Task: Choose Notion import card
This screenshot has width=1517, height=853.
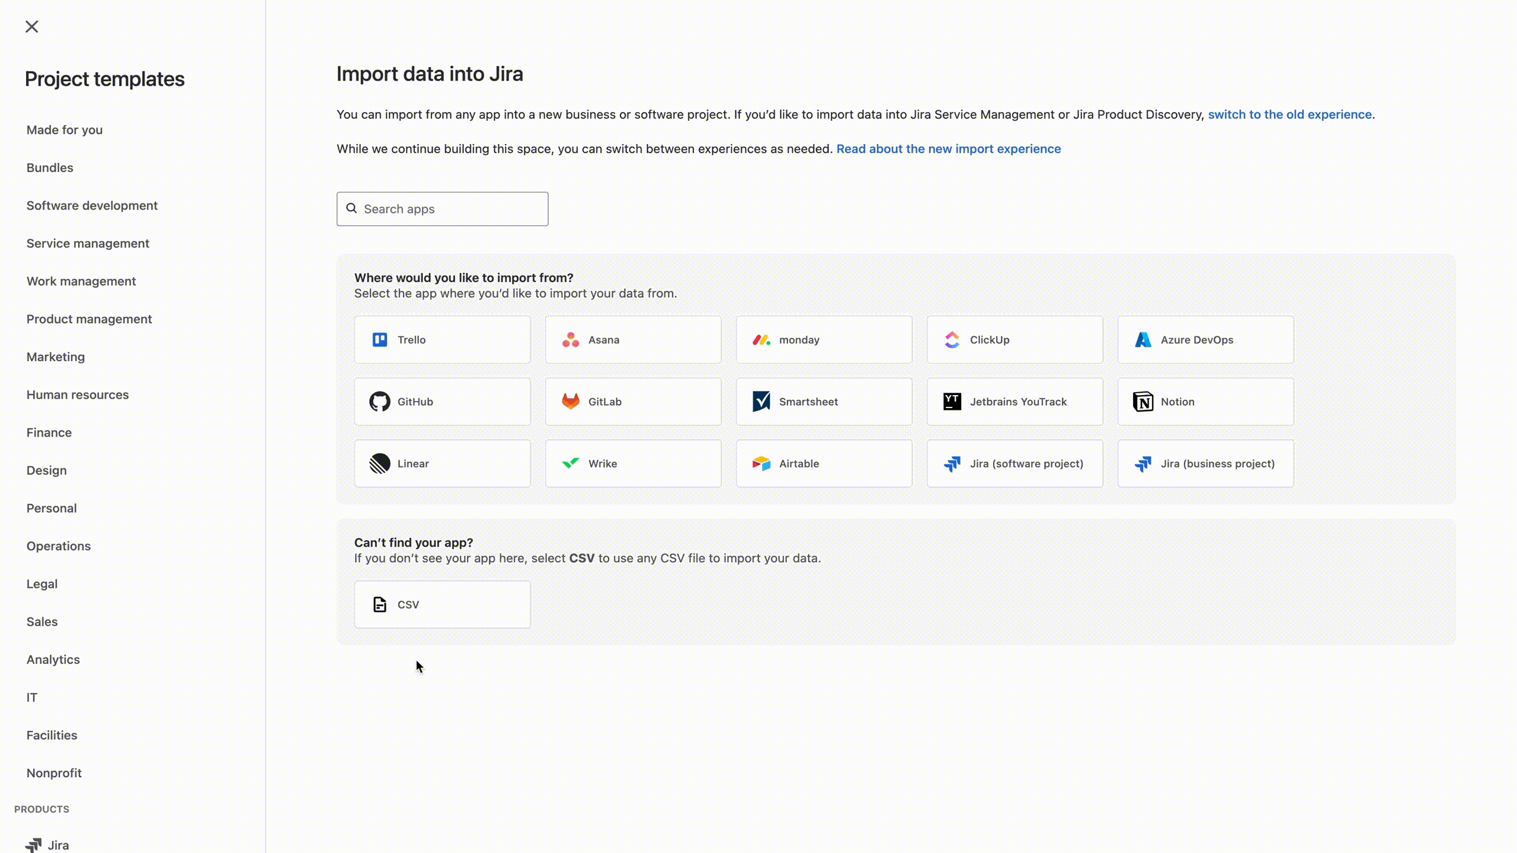Action: coord(1206,402)
